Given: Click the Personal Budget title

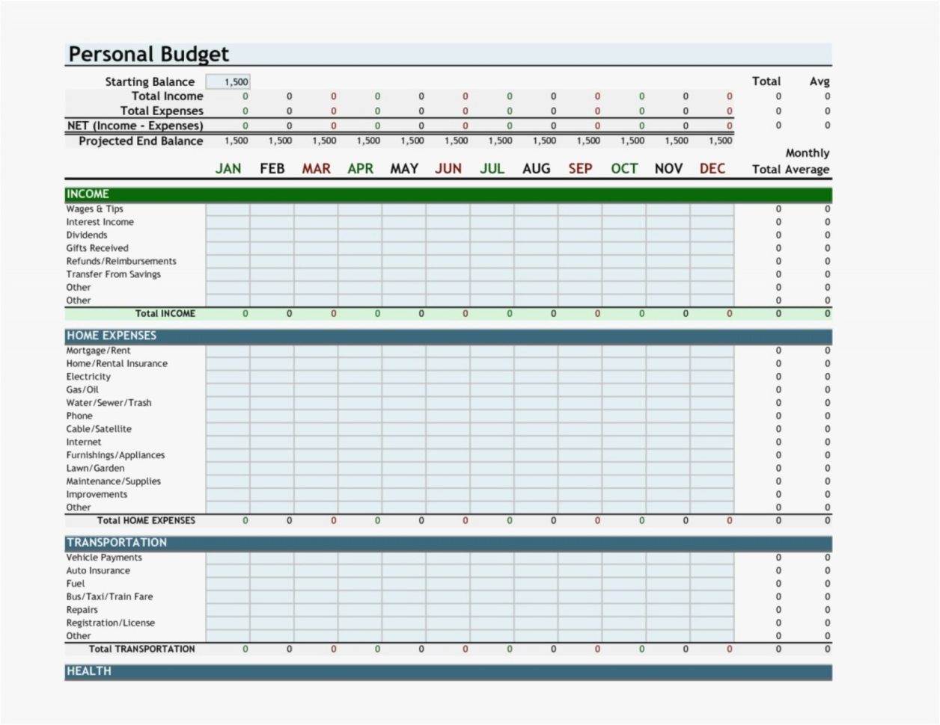Looking at the screenshot, I should pyautogui.click(x=149, y=54).
